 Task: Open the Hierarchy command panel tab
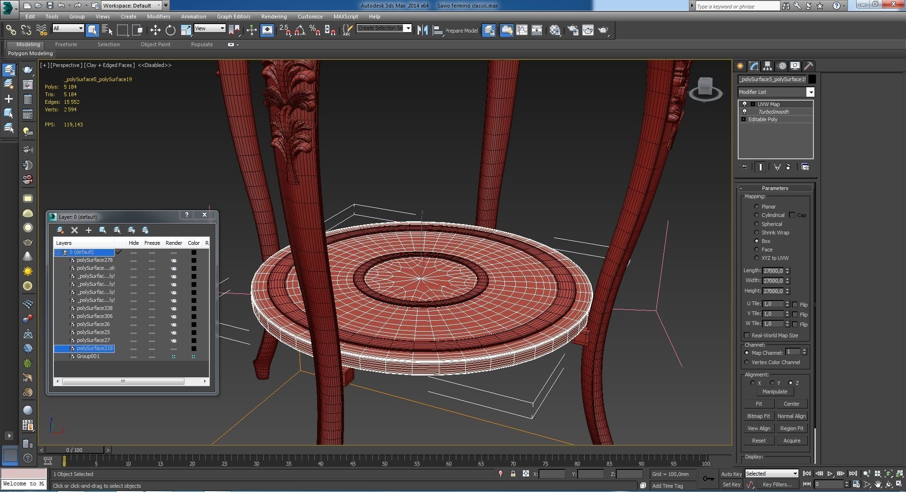[767, 66]
